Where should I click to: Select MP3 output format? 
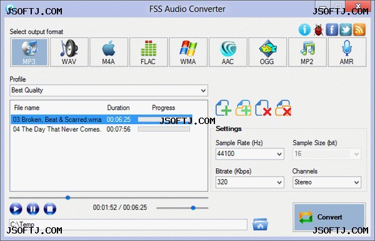point(29,52)
